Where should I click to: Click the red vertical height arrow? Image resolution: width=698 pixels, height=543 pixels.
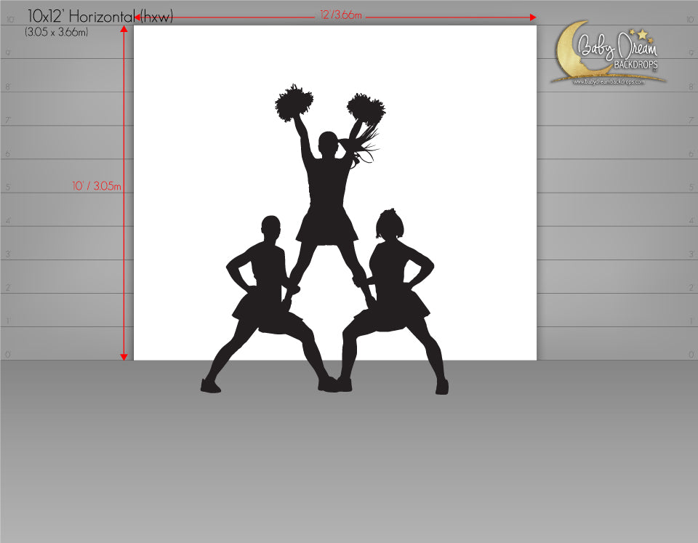click(124, 218)
